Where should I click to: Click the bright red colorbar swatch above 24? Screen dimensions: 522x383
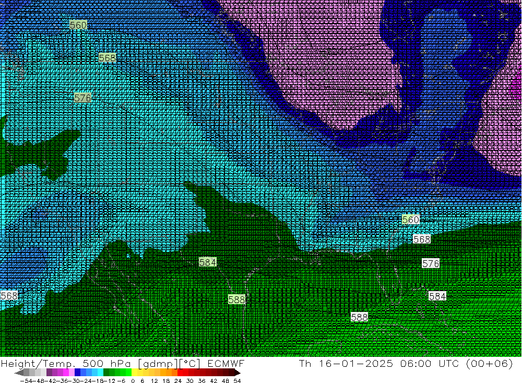(180, 372)
